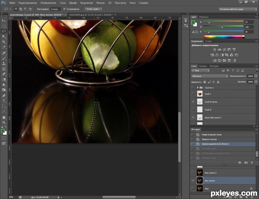
Task: Hide the 'Слой 8 копия' layer
Action: tap(193, 102)
